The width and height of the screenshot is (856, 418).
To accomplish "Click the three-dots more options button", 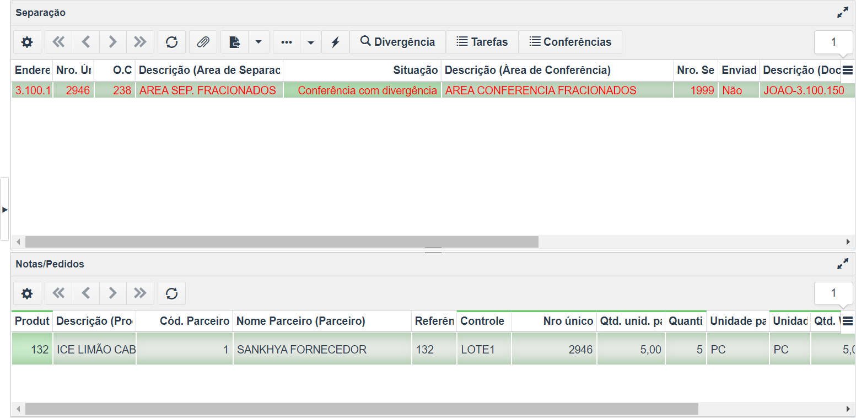I will [x=287, y=42].
